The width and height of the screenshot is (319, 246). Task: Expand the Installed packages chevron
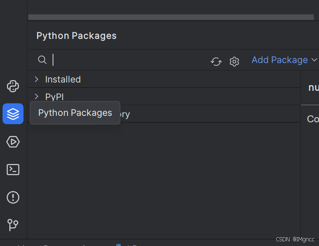click(37, 79)
